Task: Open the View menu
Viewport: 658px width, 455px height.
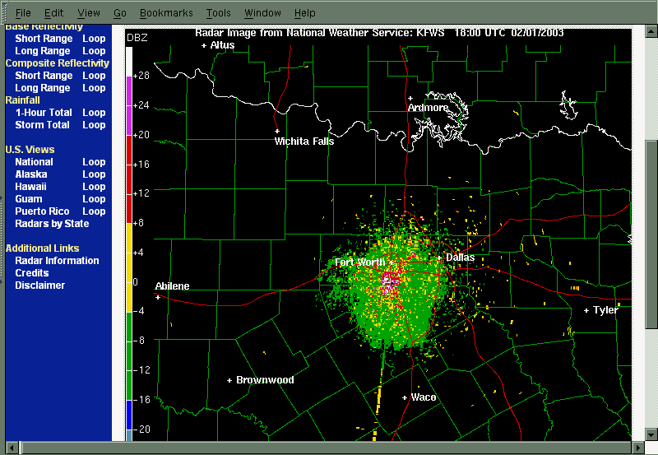Action: (89, 13)
